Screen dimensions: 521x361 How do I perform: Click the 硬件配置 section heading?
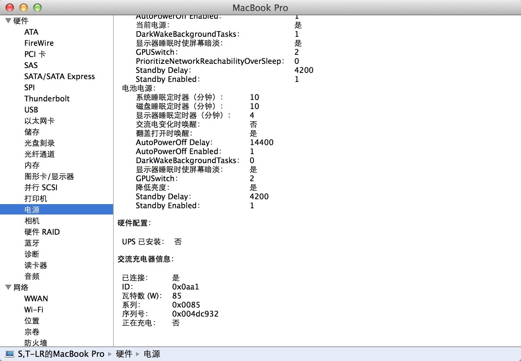point(134,223)
